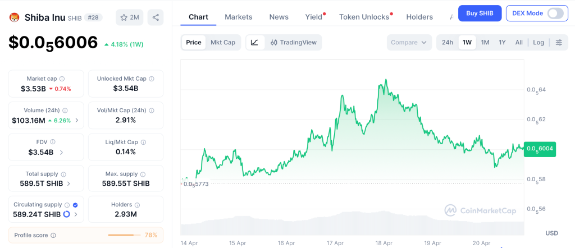Select the 1Y time range
Viewport: 575px width, 248px height.
(502, 43)
